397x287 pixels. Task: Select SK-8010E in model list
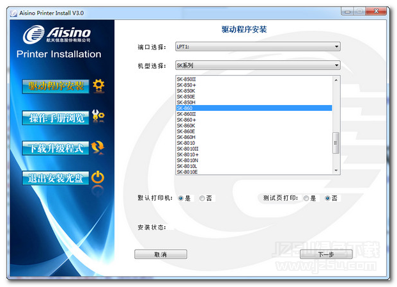254,172
